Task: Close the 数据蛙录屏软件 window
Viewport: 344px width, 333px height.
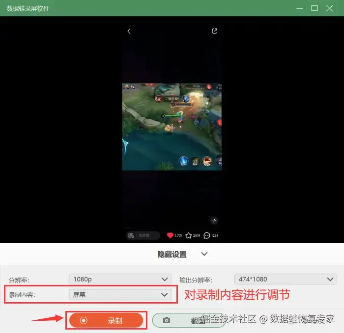Action: 330,8
